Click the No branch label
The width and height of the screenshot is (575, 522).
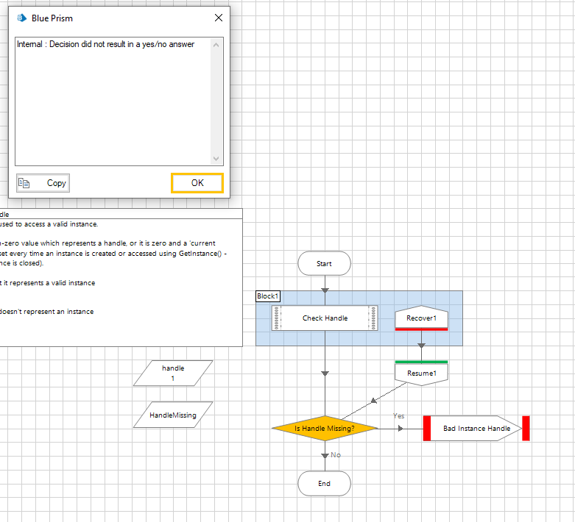tap(336, 454)
